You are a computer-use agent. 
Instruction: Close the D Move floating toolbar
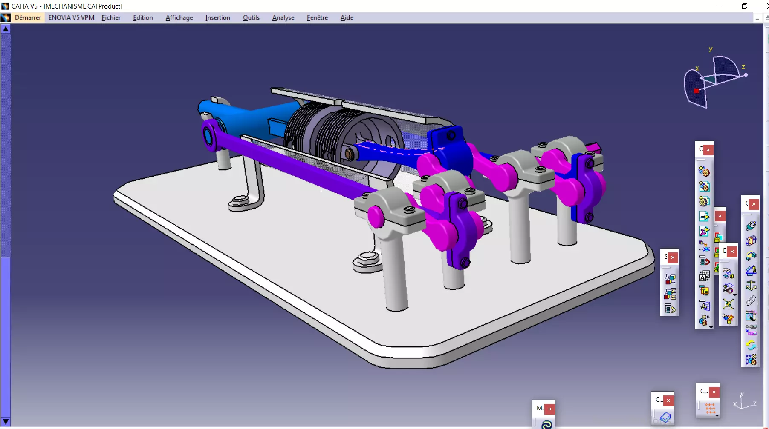(x=732, y=252)
